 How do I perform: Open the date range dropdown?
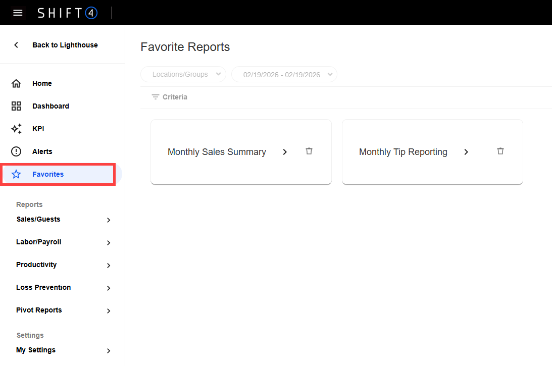(284, 74)
